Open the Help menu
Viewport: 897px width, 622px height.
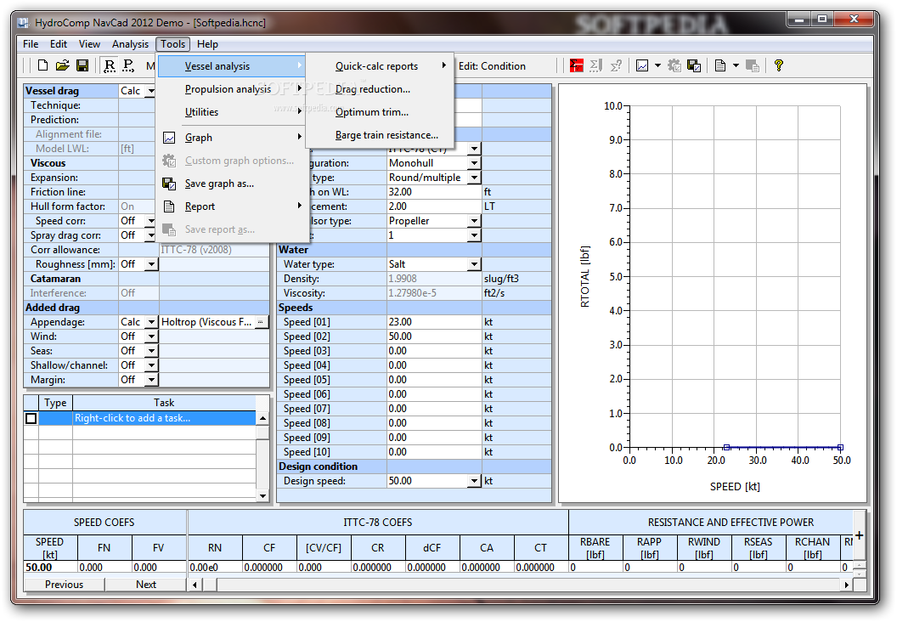point(207,44)
